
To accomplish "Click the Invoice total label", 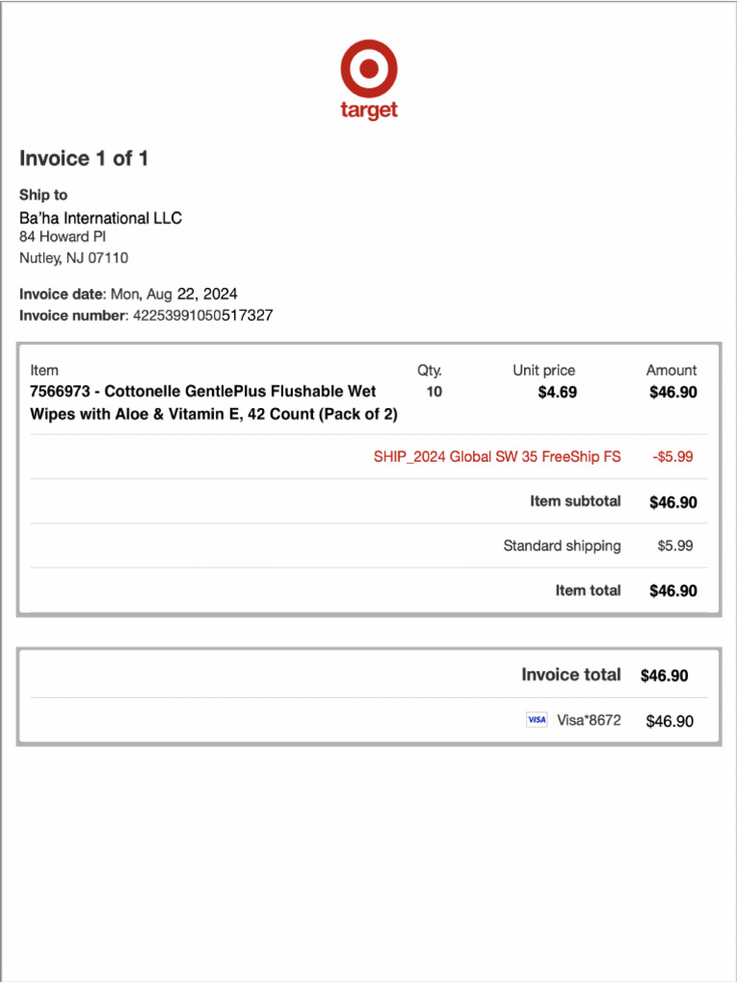I will [570, 675].
